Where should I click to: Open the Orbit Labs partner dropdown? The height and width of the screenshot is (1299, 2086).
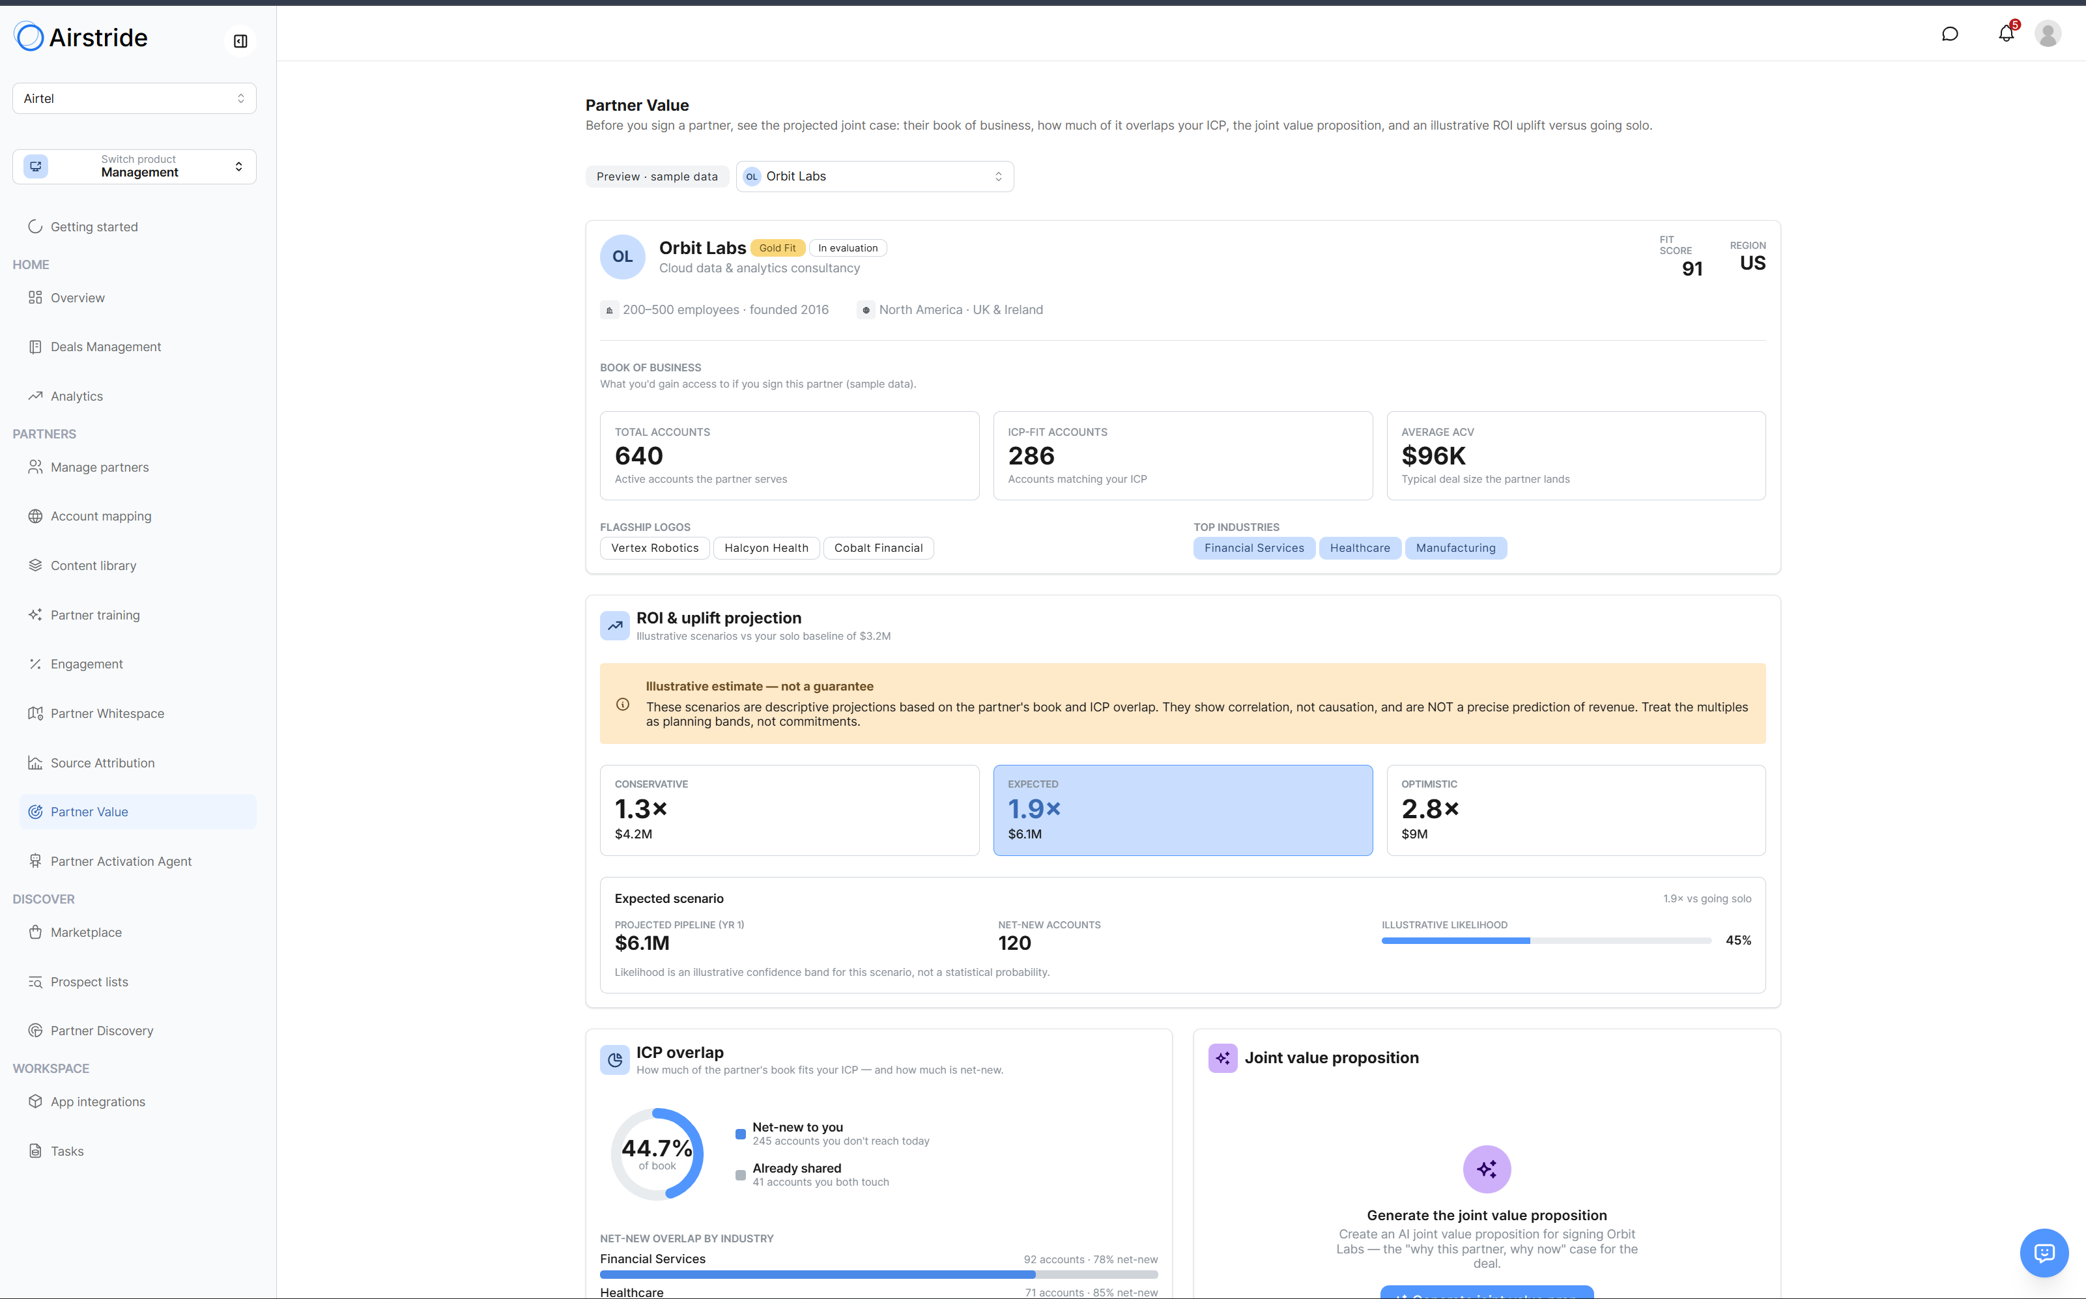click(875, 176)
